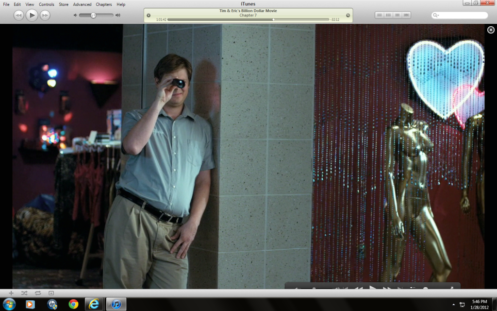This screenshot has height=311, width=497.
Task: Open the search magnifier dropdown
Action: pyautogui.click(x=436, y=15)
